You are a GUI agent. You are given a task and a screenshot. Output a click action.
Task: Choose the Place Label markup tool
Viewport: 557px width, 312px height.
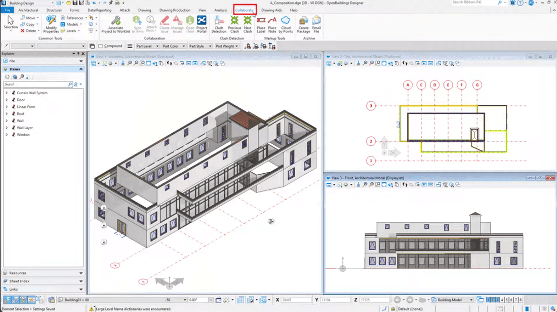pos(261,24)
